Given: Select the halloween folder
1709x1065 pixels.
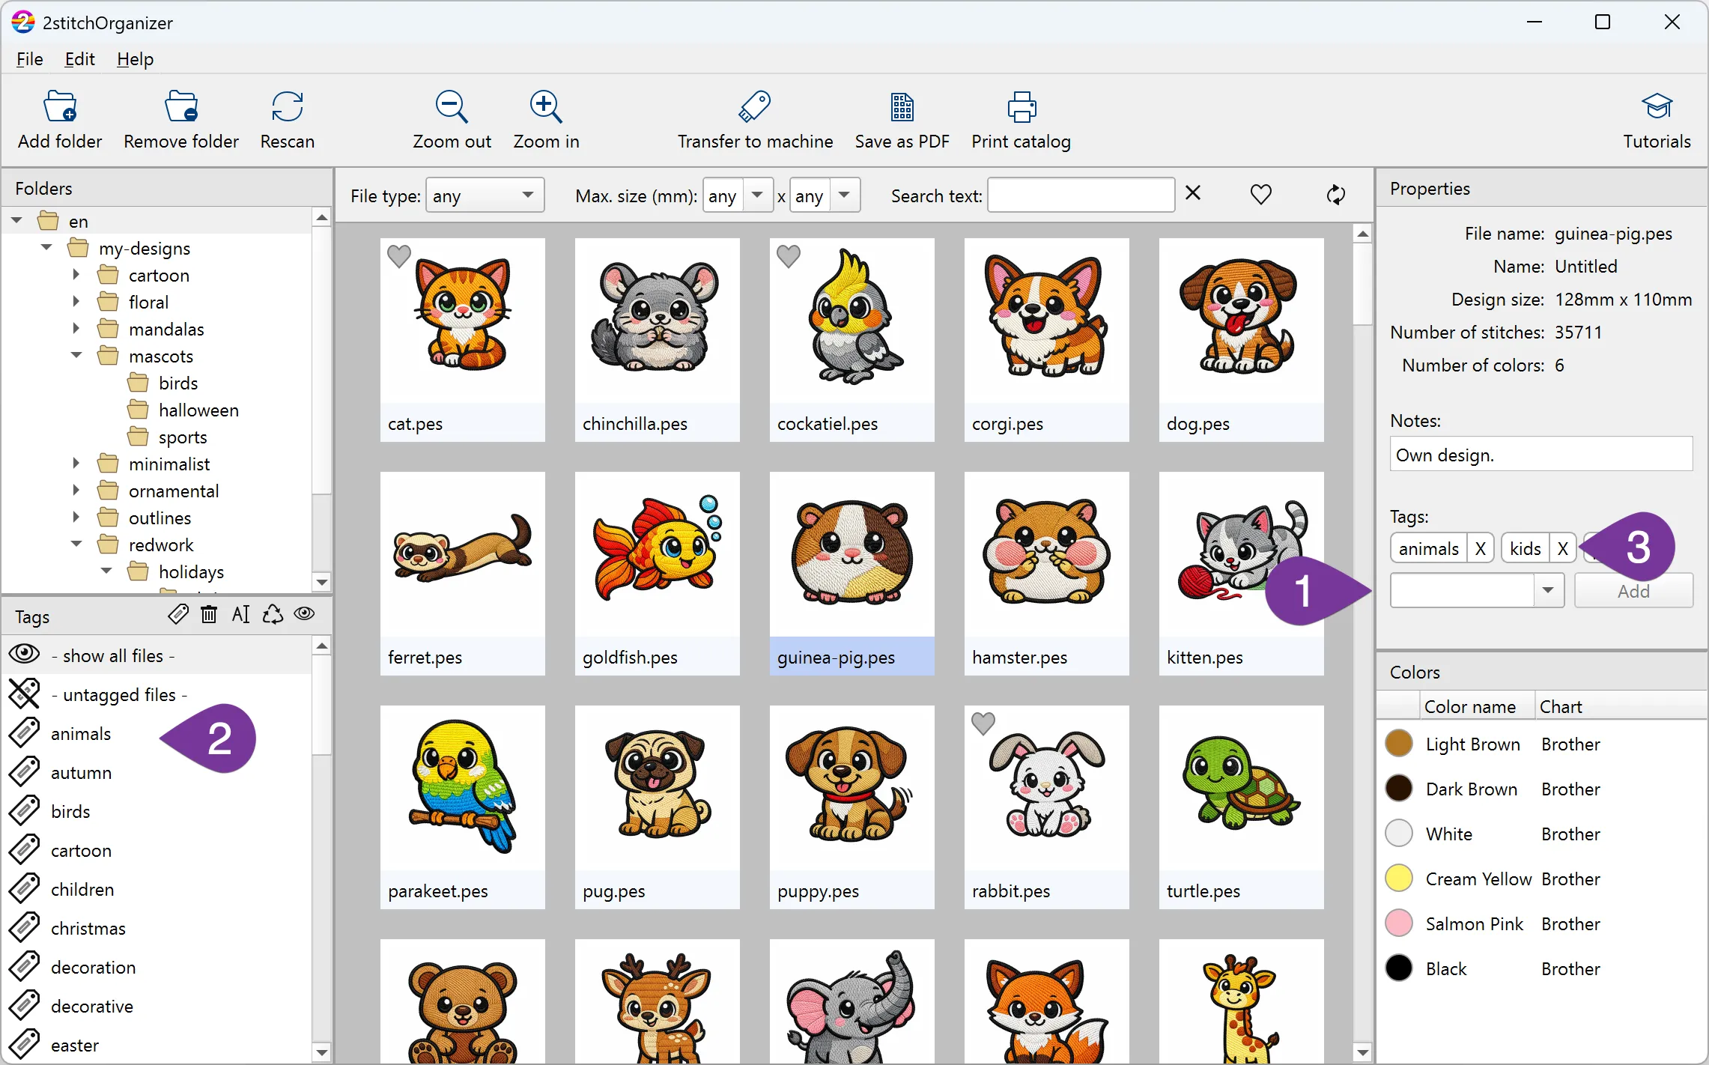Looking at the screenshot, I should click(198, 410).
